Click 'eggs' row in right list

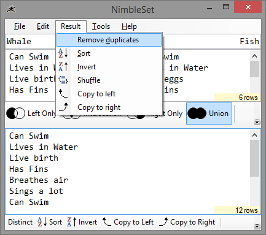tap(174, 79)
